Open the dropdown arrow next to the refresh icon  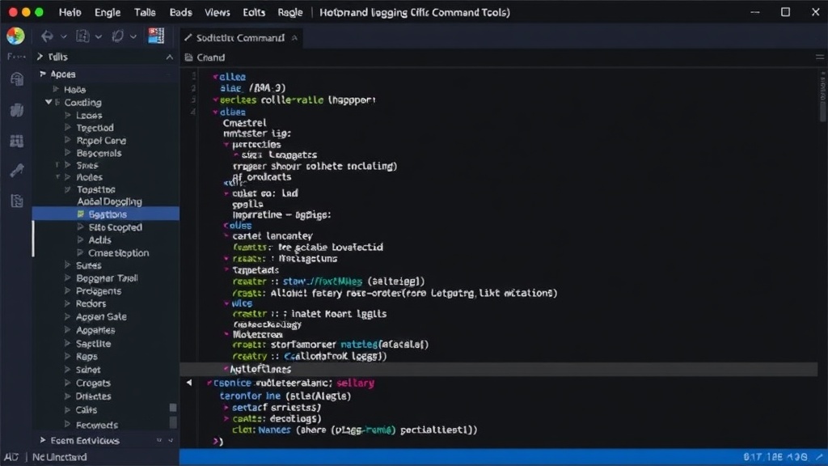pos(133,36)
